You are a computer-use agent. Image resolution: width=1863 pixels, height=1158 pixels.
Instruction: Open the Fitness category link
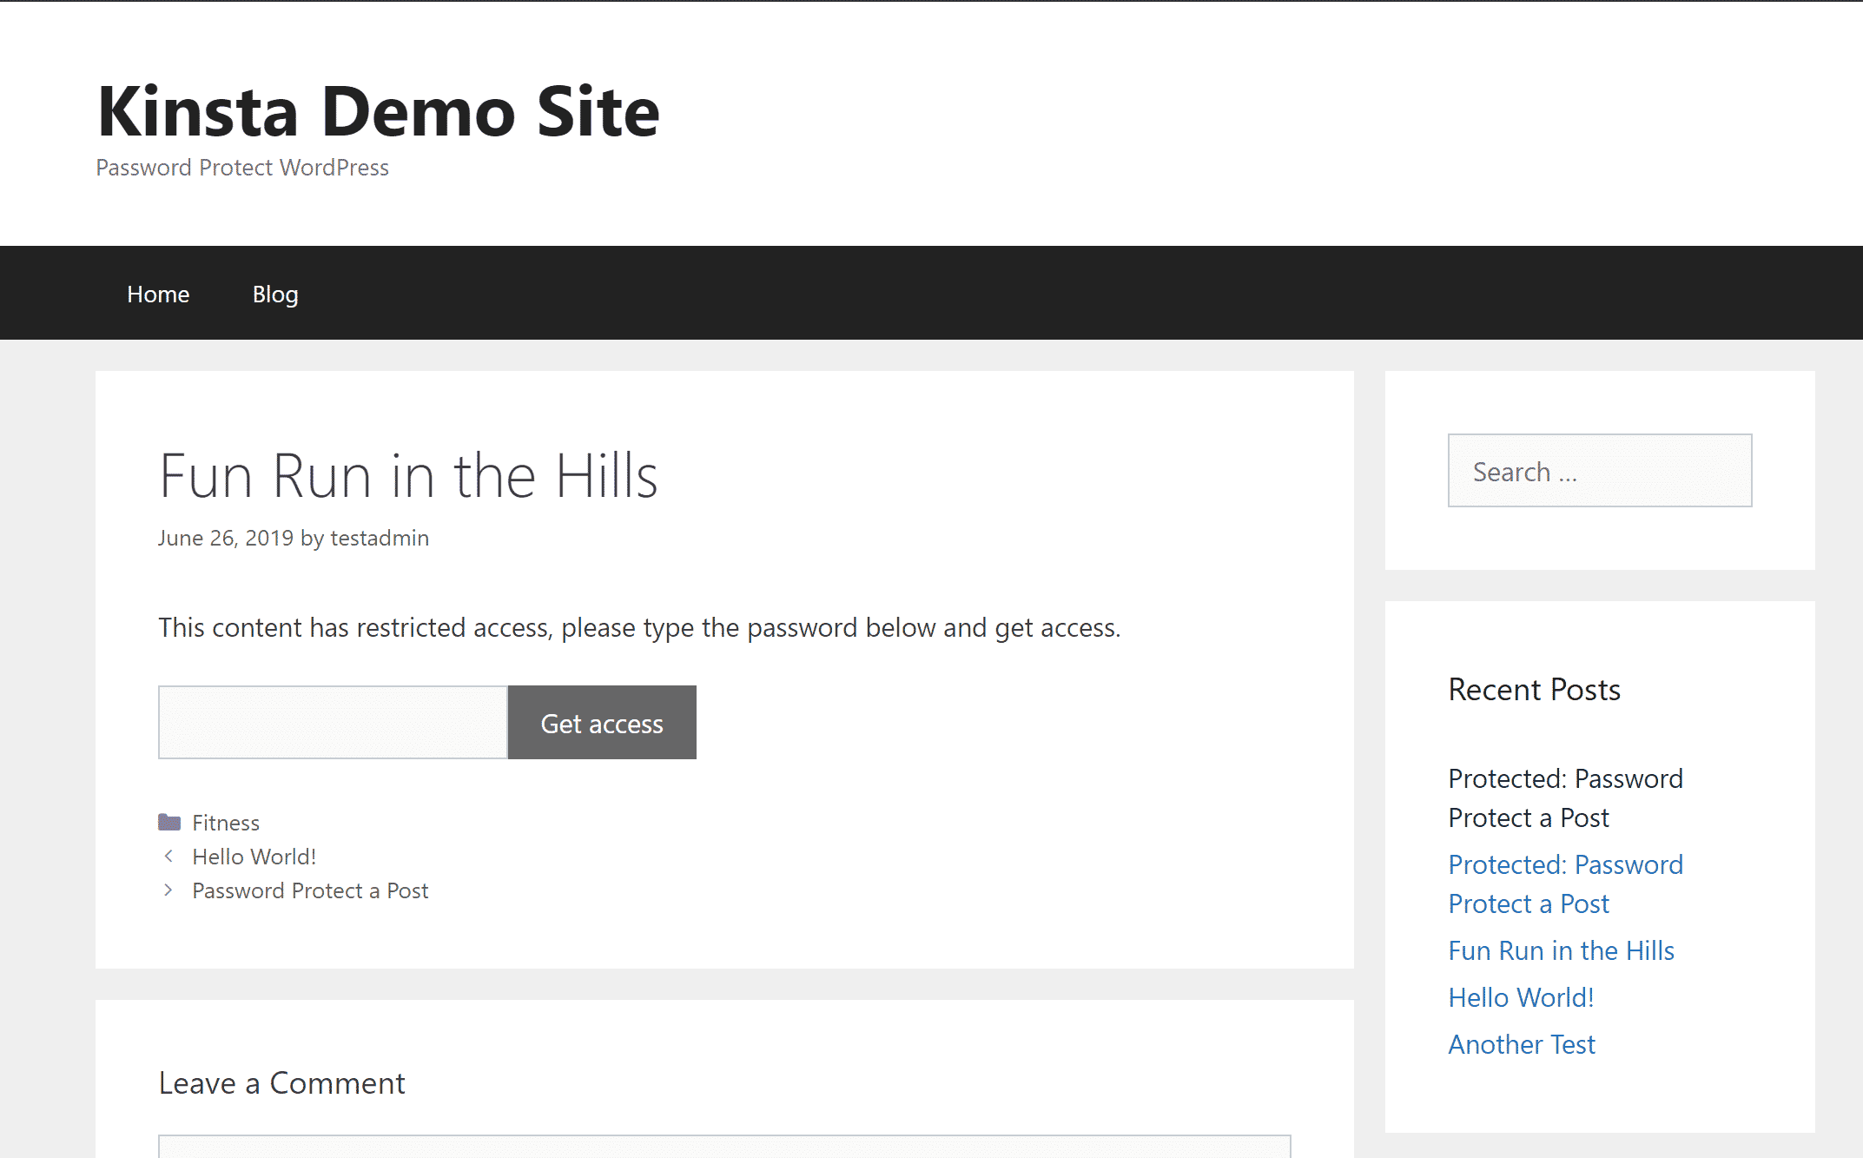coord(224,822)
